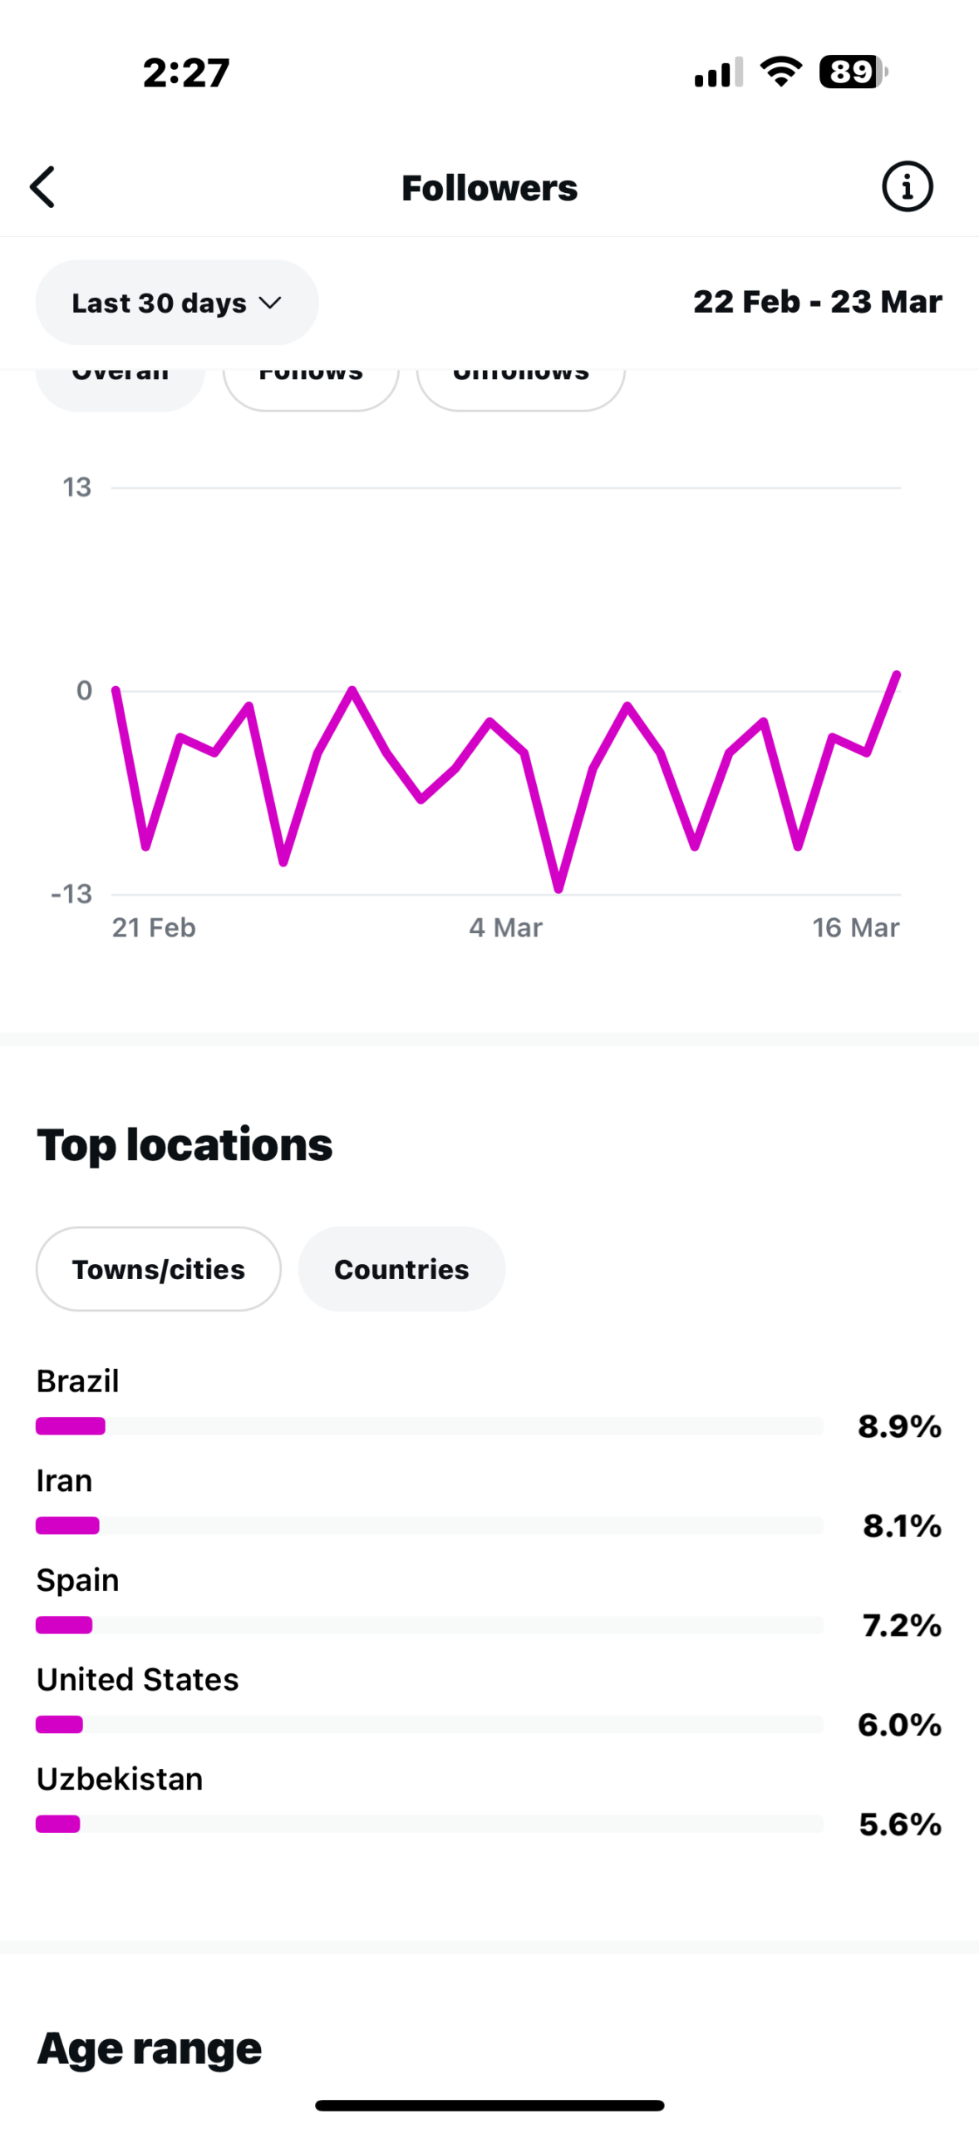Tap the Iran percentage bar
The height and width of the screenshot is (2129, 979).
(x=429, y=1525)
